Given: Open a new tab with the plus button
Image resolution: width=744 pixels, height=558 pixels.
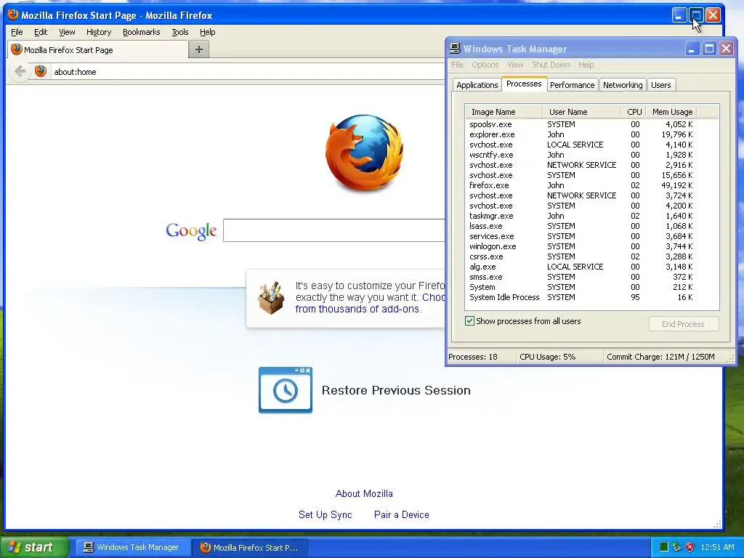Looking at the screenshot, I should (199, 49).
